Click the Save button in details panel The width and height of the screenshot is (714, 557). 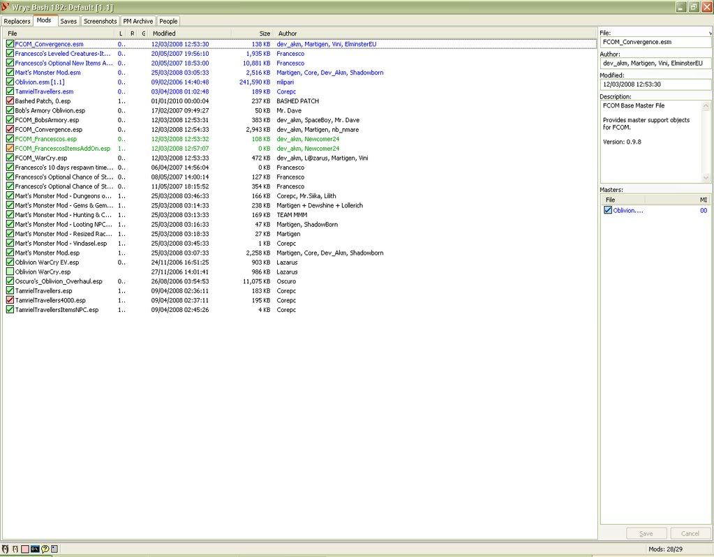coord(646,533)
